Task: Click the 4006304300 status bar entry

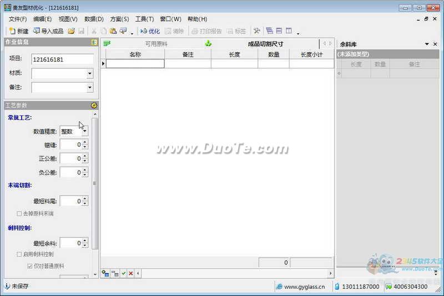Action: click(407, 287)
